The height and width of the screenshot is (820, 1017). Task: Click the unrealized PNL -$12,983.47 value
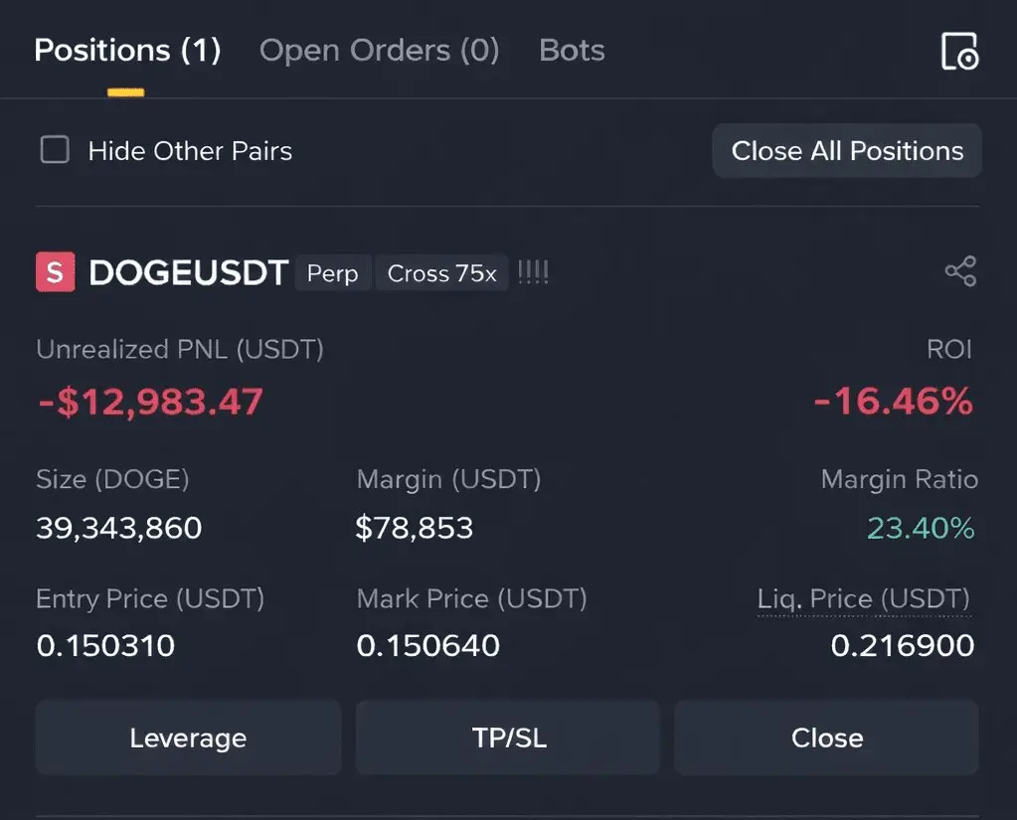(150, 402)
